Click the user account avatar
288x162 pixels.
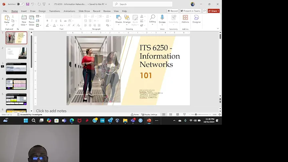(x=192, y=4)
